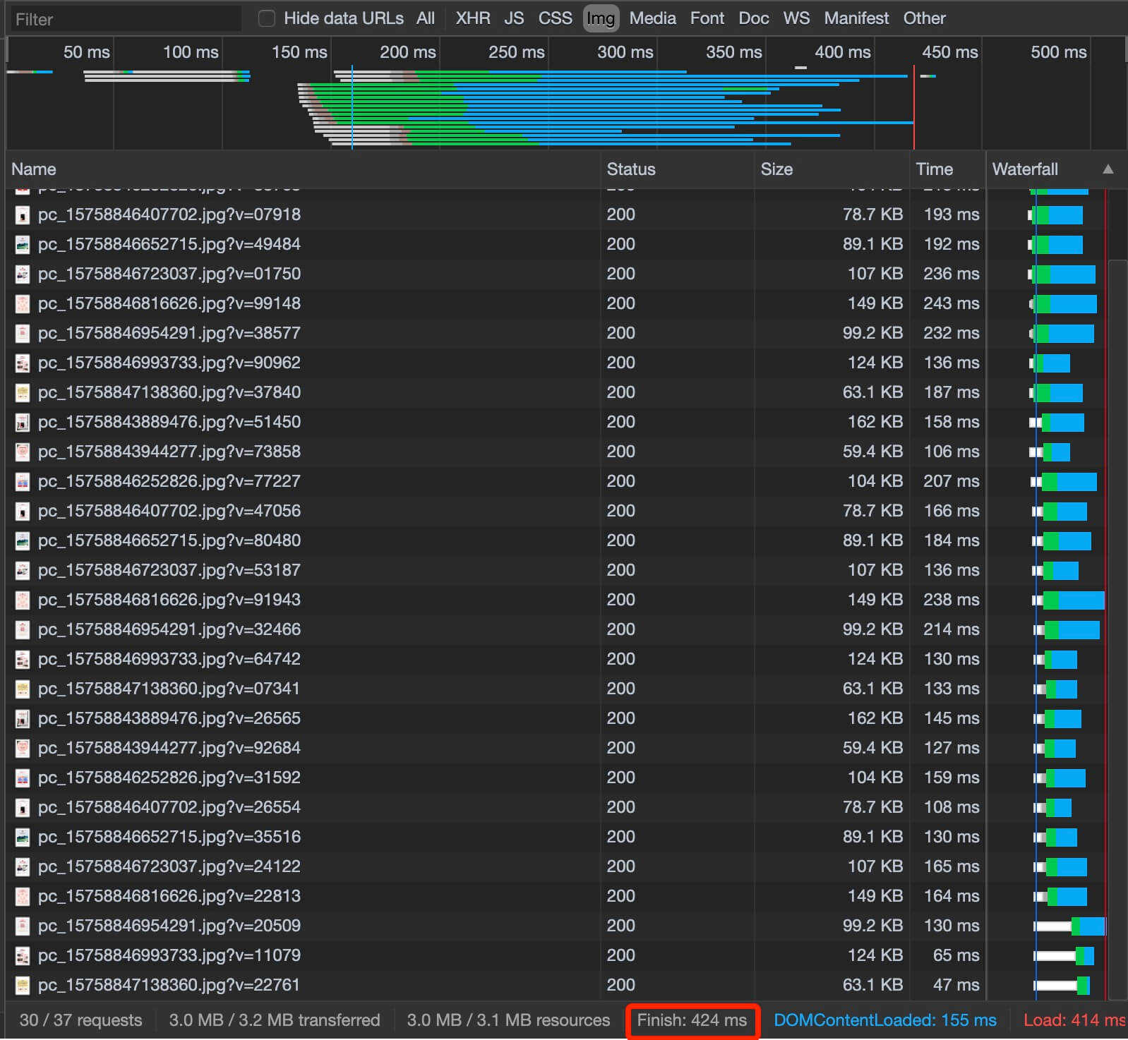Click image icon for pc_15758847138360.jpg?v=07341
This screenshot has height=1040, width=1128.
tap(23, 689)
